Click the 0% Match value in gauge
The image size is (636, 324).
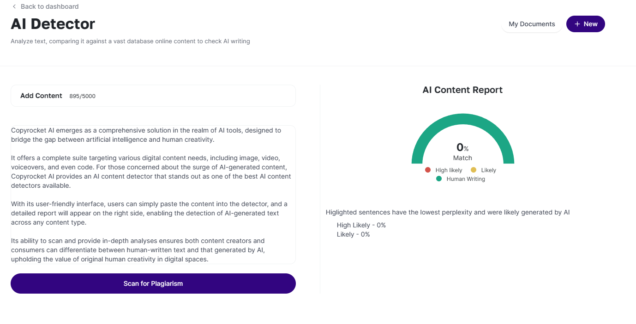[x=462, y=147]
